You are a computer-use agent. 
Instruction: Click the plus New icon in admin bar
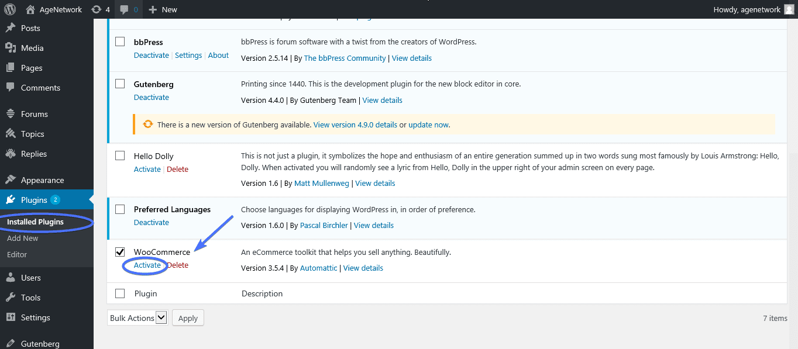tap(153, 9)
